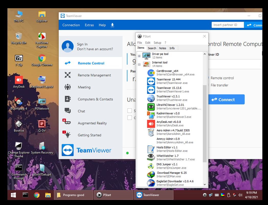Collapse Internet tool group
The width and height of the screenshot is (268, 205).
coord(139,65)
